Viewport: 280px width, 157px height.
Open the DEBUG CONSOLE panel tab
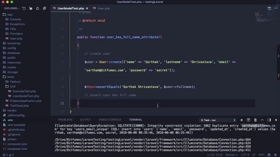[110, 119]
